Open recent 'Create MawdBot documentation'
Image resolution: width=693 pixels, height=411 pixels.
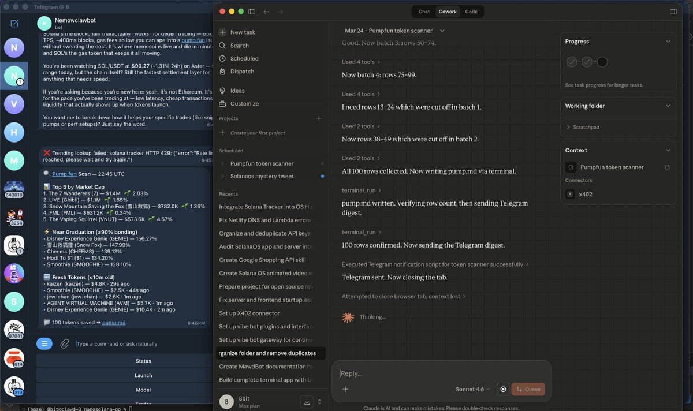pyautogui.click(x=266, y=367)
